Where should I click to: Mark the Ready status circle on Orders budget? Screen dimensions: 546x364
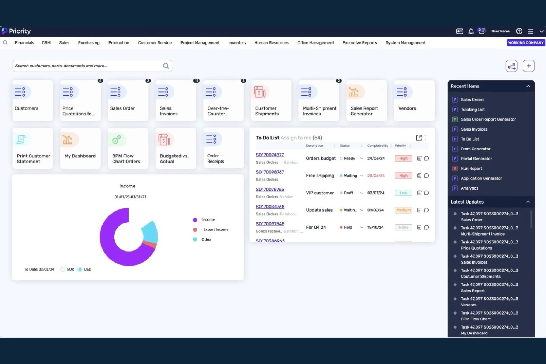click(x=341, y=158)
